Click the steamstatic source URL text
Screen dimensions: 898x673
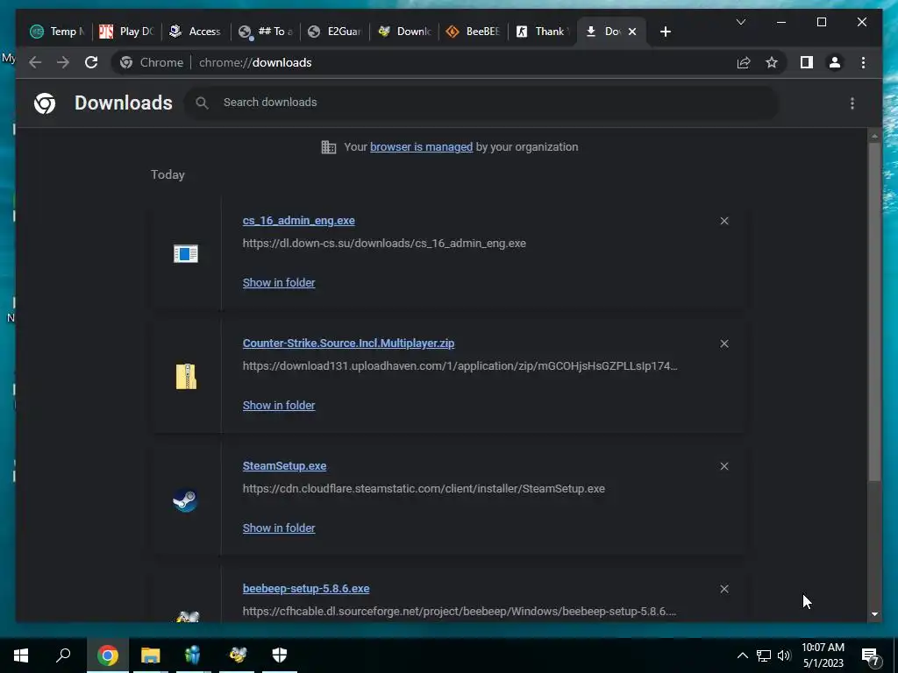[424, 489]
